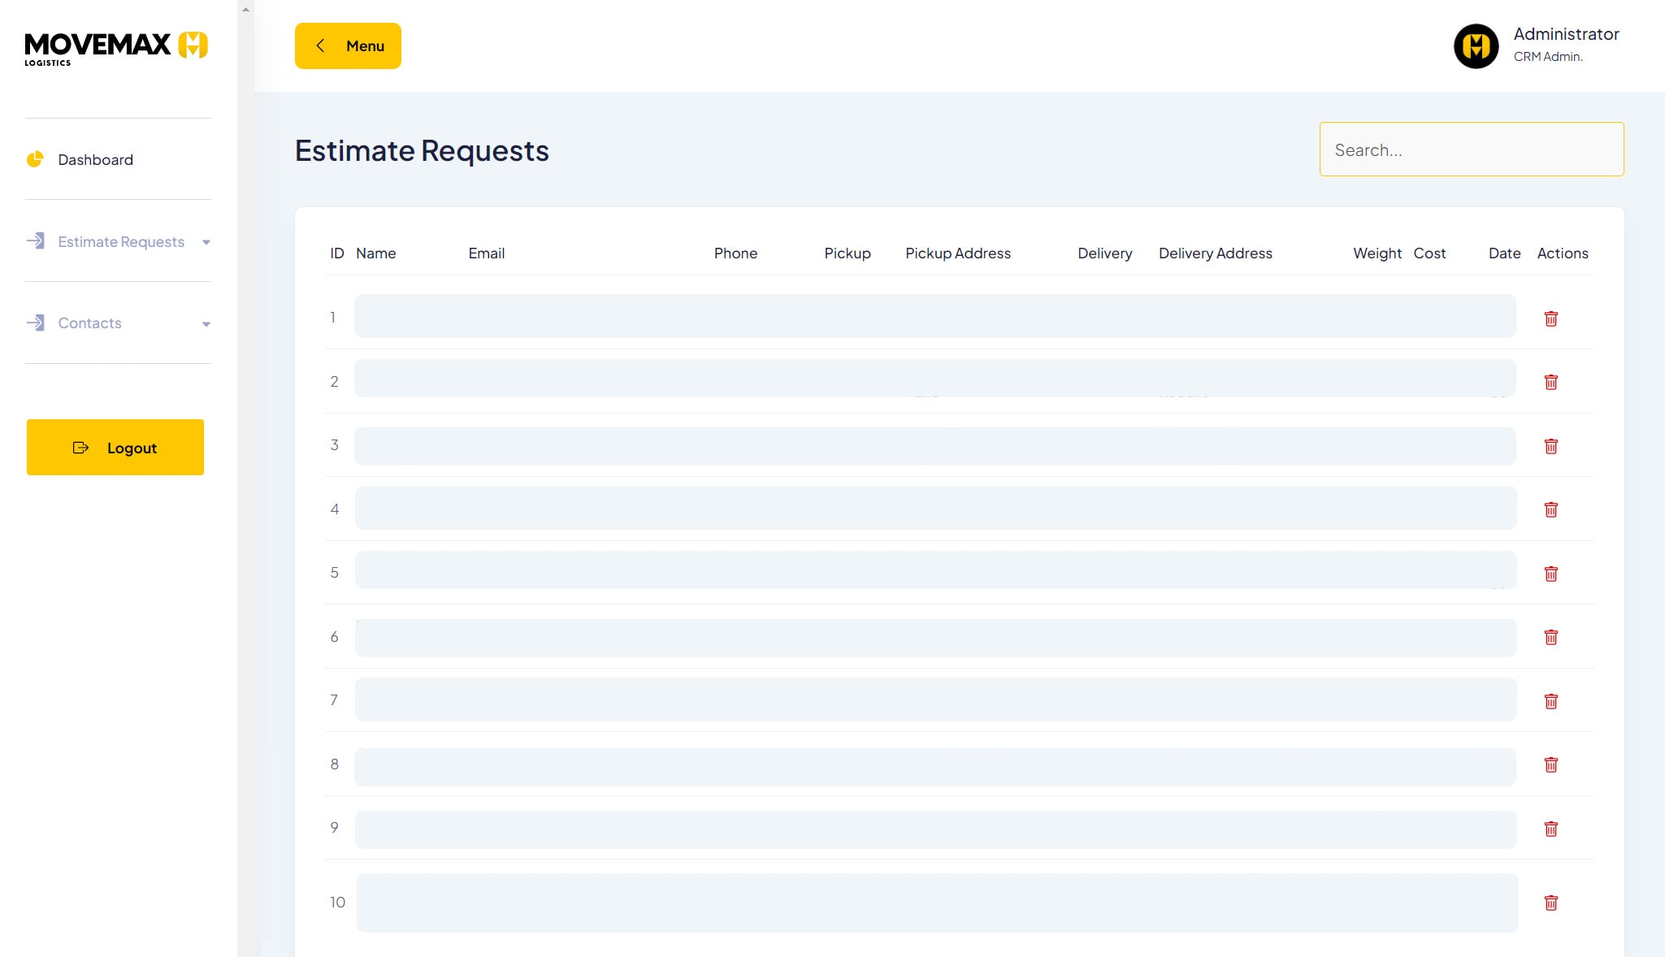Delete request row 6
The height and width of the screenshot is (957, 1665).
tap(1550, 637)
